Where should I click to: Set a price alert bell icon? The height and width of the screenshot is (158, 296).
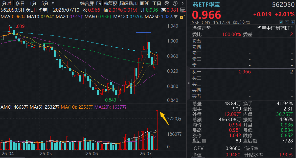tap(287, 22)
